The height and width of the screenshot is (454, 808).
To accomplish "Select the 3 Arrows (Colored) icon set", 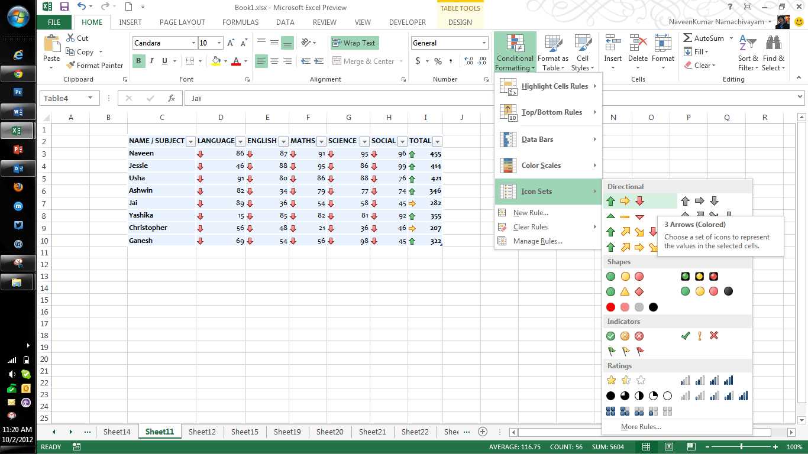I will tap(625, 201).
